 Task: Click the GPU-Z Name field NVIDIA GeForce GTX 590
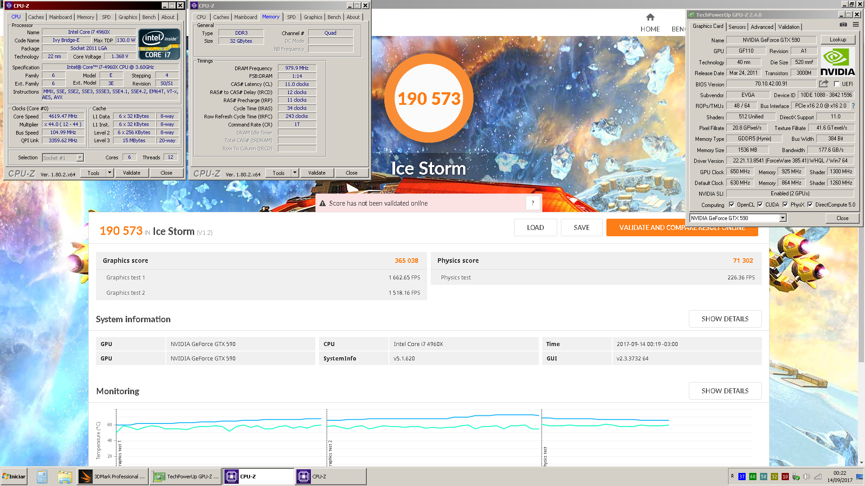click(x=771, y=40)
